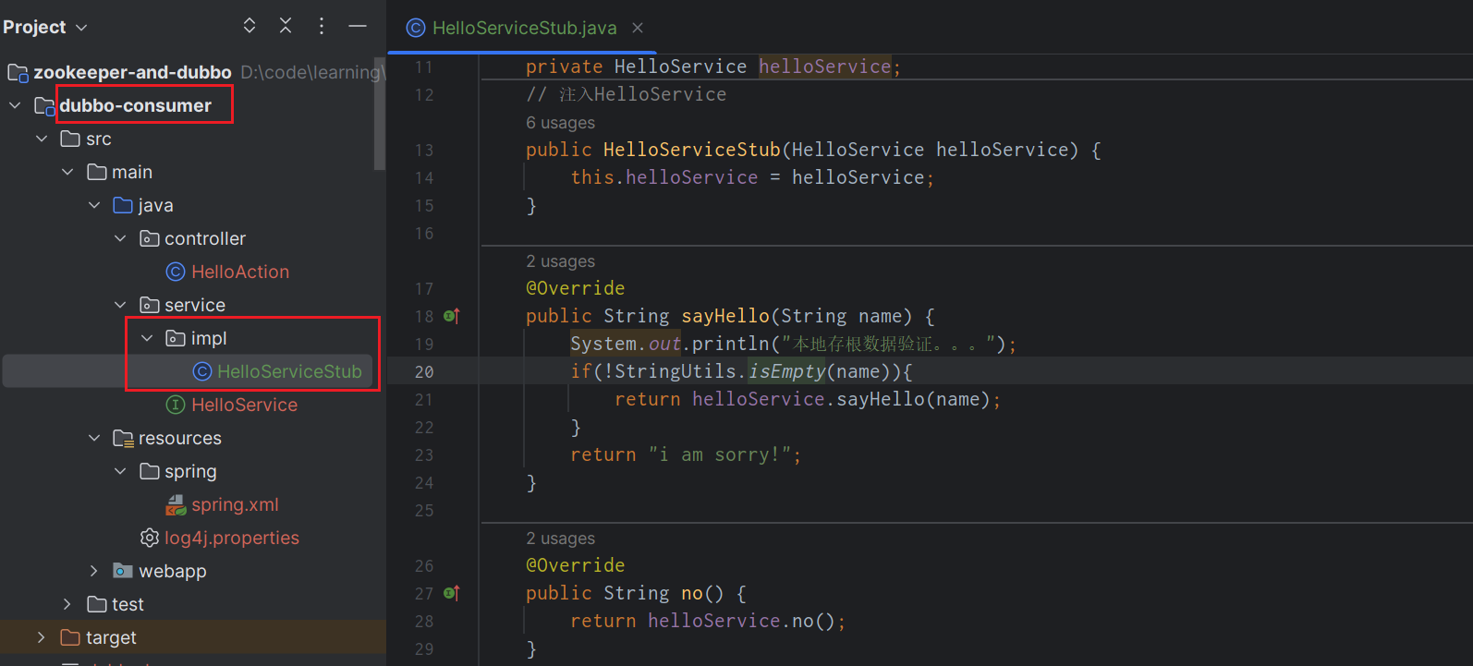The image size is (1473, 666).
Task: Click the class icon on HelloServiceStub.java tab
Action: click(x=416, y=28)
